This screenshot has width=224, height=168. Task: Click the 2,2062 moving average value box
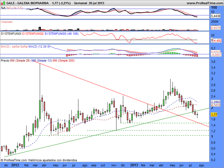216,102
